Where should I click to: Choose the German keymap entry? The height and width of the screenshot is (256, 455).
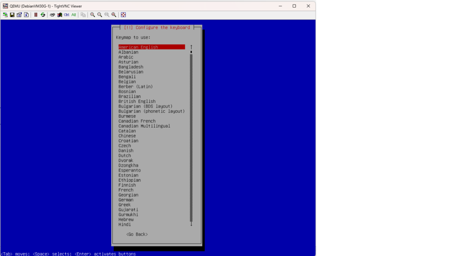(x=126, y=200)
